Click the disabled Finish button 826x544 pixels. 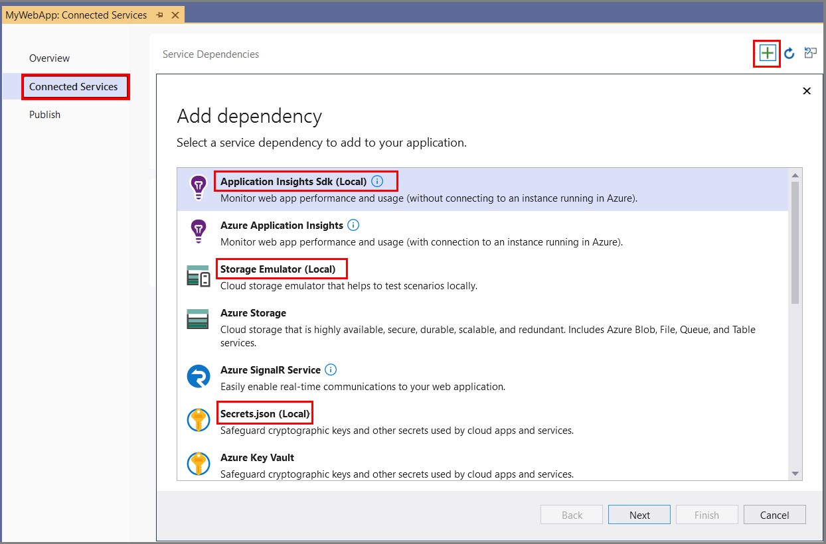[x=706, y=515]
